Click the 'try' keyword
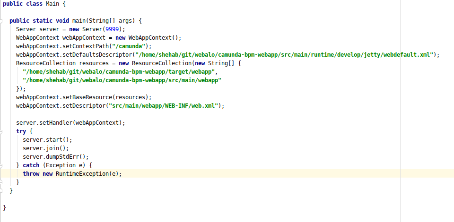Viewport: 454px width, 222px height. pos(21,131)
